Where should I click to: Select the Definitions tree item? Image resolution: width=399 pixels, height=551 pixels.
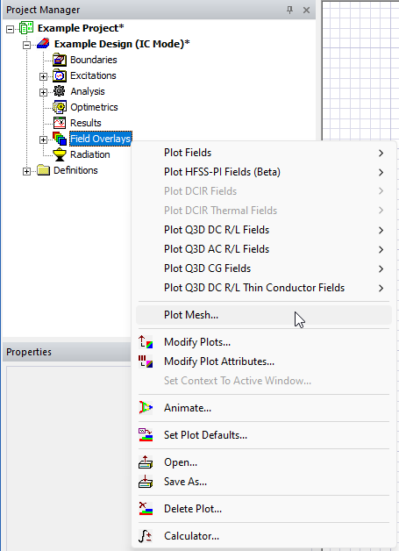pyautogui.click(x=75, y=170)
